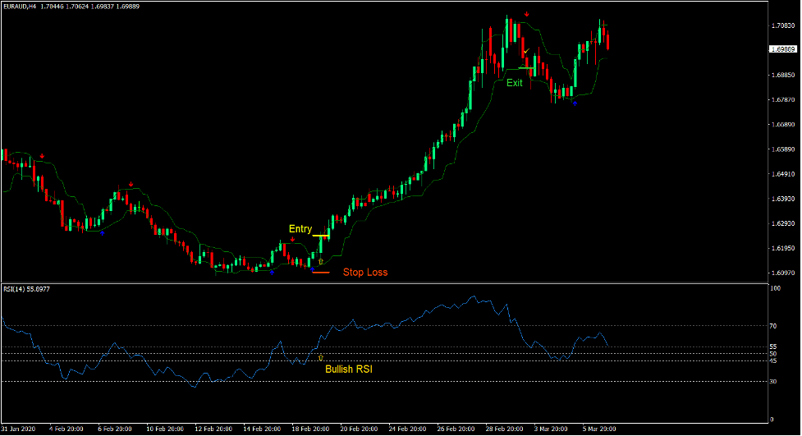Select the 1.70820 price on the price axis

tap(782, 26)
